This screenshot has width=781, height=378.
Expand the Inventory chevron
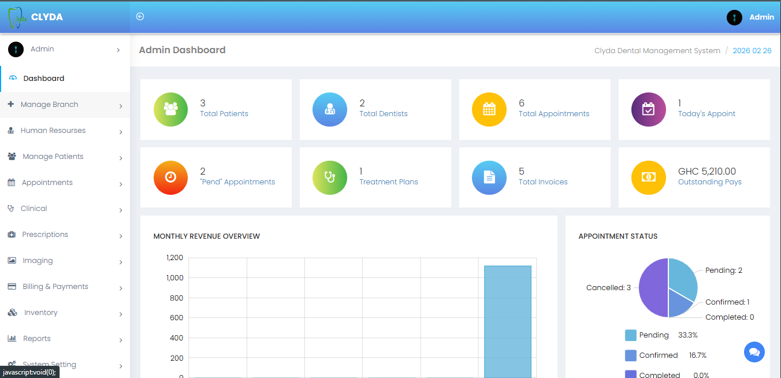(x=121, y=314)
